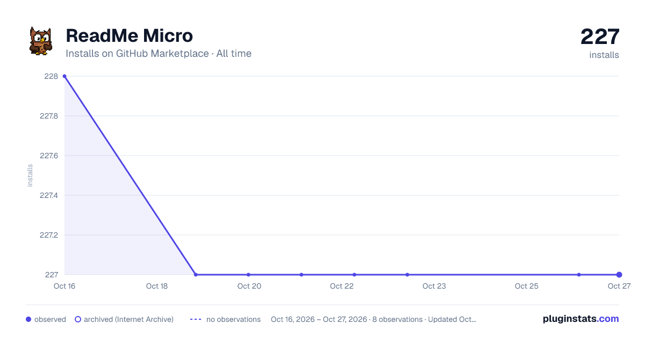Click the 227.8 y-axis label
Image resolution: width=645 pixels, height=338 pixels.
coord(49,116)
